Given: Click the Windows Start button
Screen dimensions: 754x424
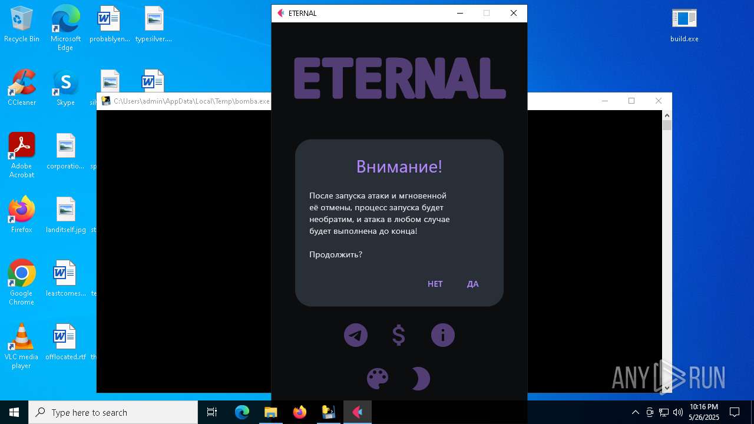Looking at the screenshot, I should pos(14,412).
